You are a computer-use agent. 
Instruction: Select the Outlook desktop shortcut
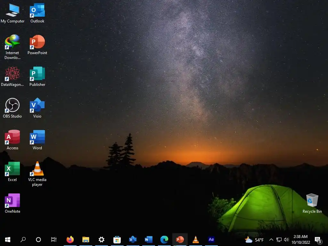point(37,13)
